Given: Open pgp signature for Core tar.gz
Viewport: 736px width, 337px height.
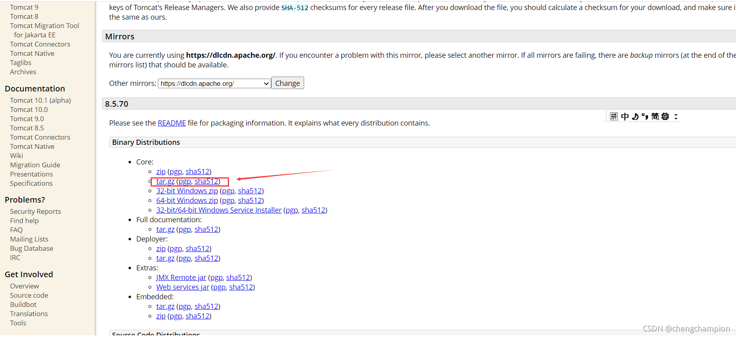Looking at the screenshot, I should click(x=185, y=181).
